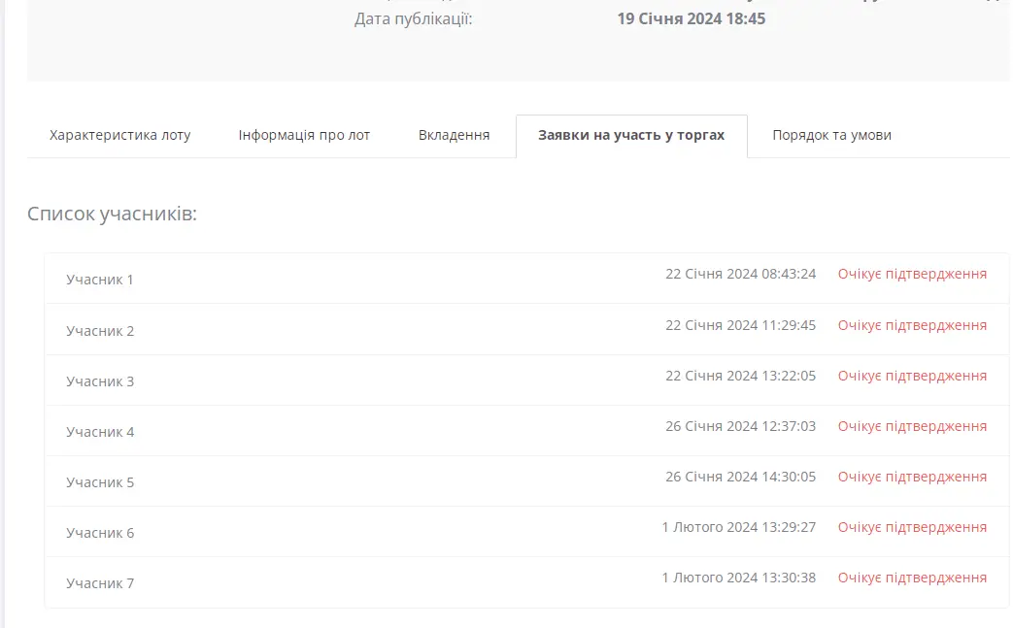Open the Інформація про лот tab
Viewport: 1013px width, 628px height.
click(x=304, y=135)
